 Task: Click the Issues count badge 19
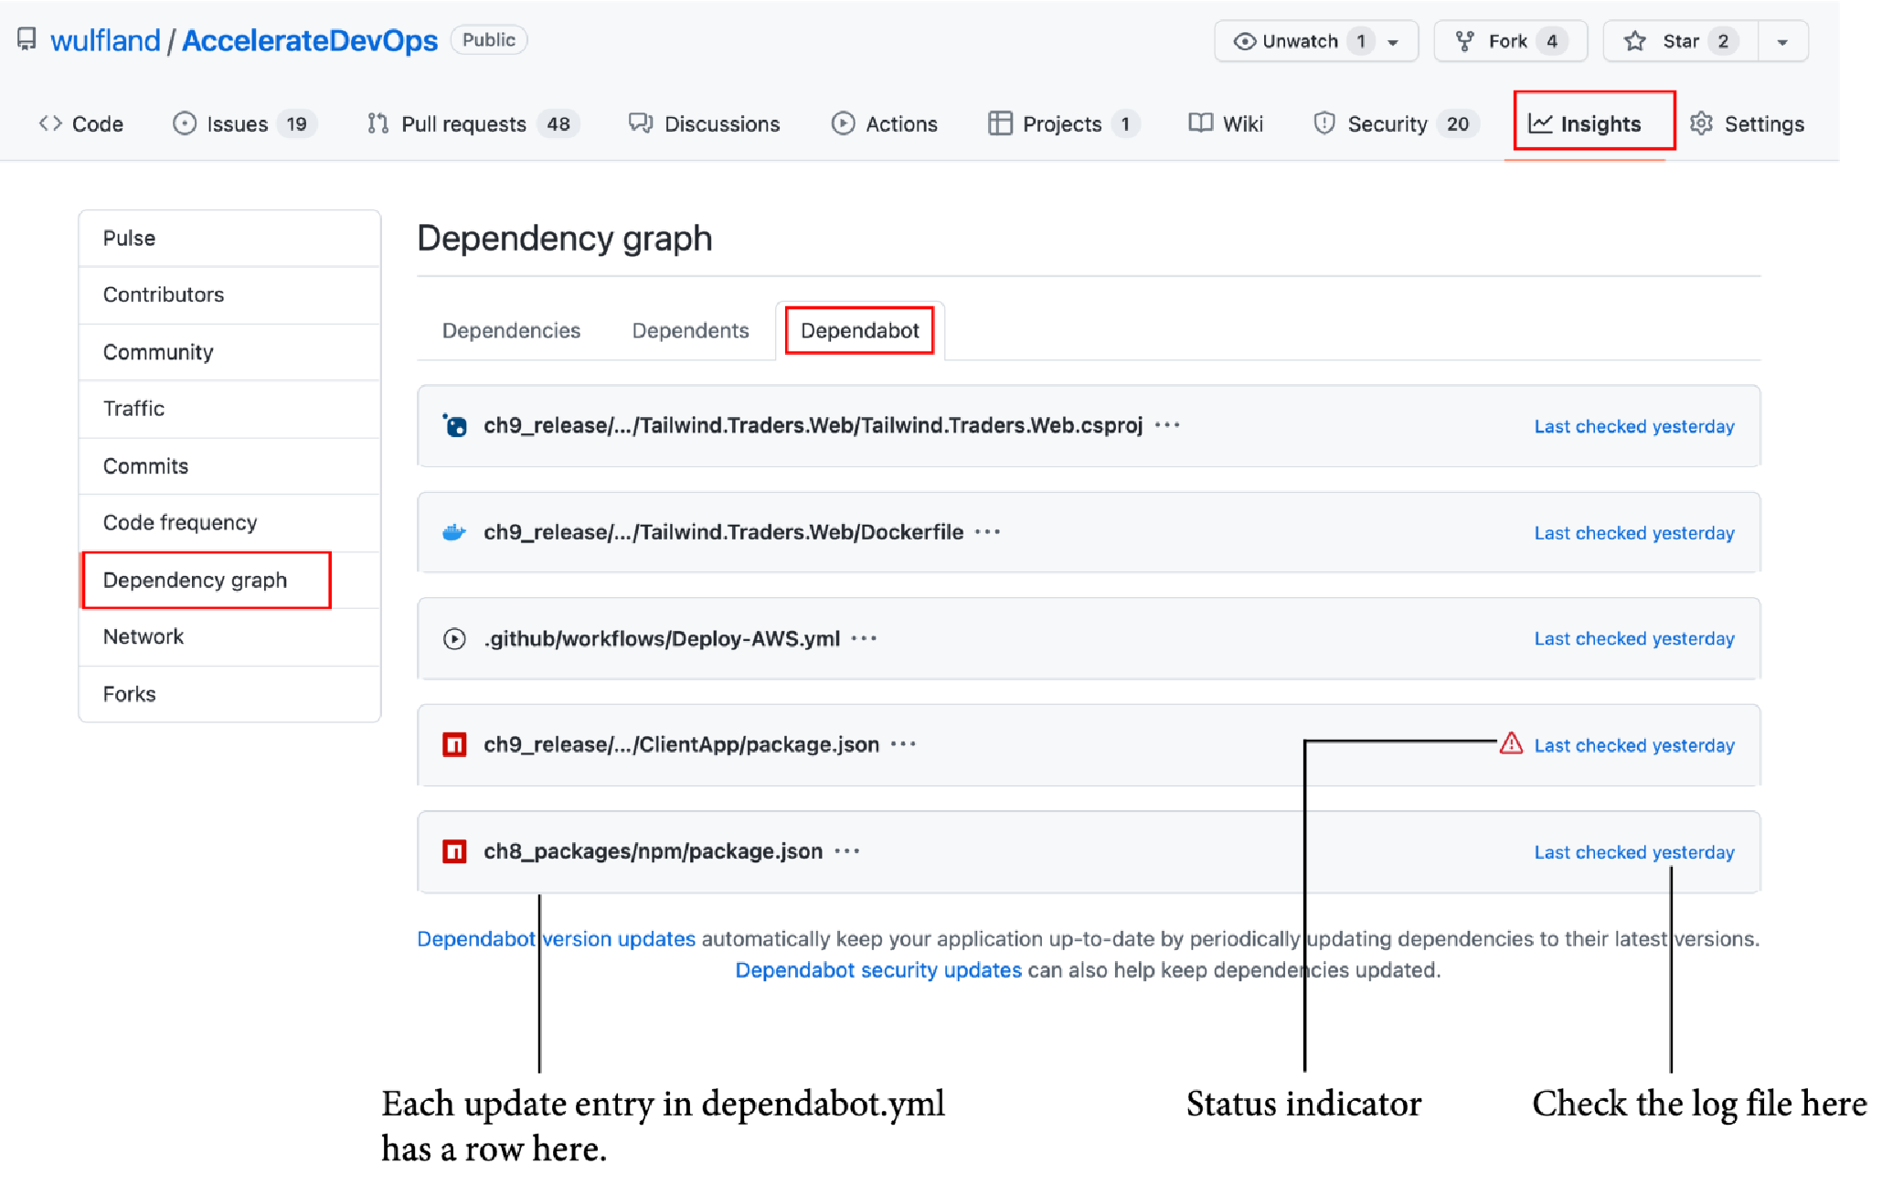(296, 123)
